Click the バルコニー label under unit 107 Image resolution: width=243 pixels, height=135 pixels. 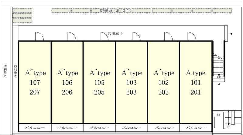(x=35, y=128)
